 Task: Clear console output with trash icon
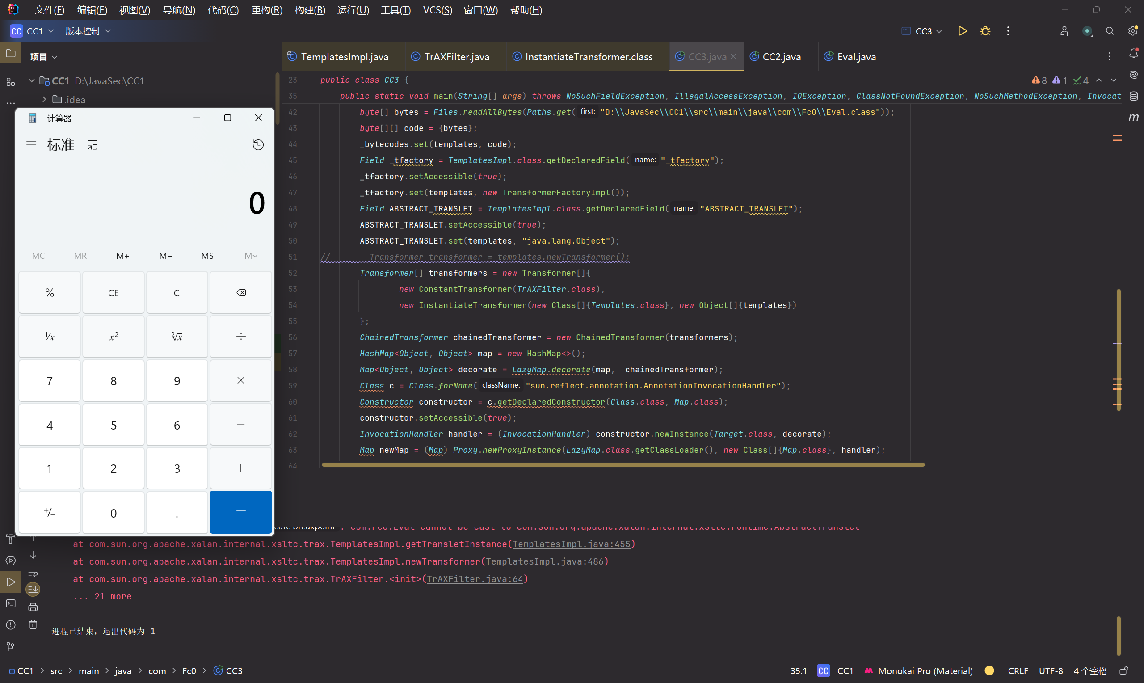[x=33, y=624]
